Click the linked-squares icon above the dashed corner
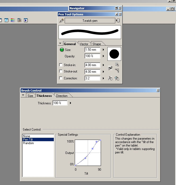The image size is (176, 185). click(117, 64)
